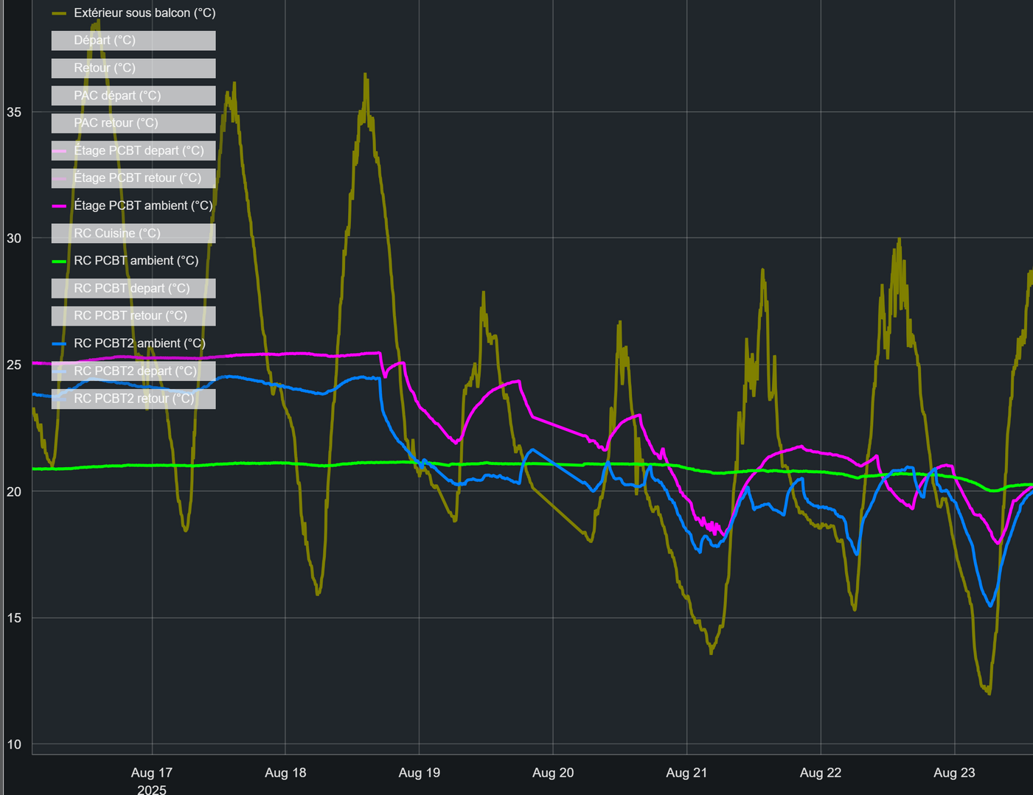Select the Aug 22 tick on the time axis
Image resolution: width=1033 pixels, height=795 pixels.
pos(820,773)
